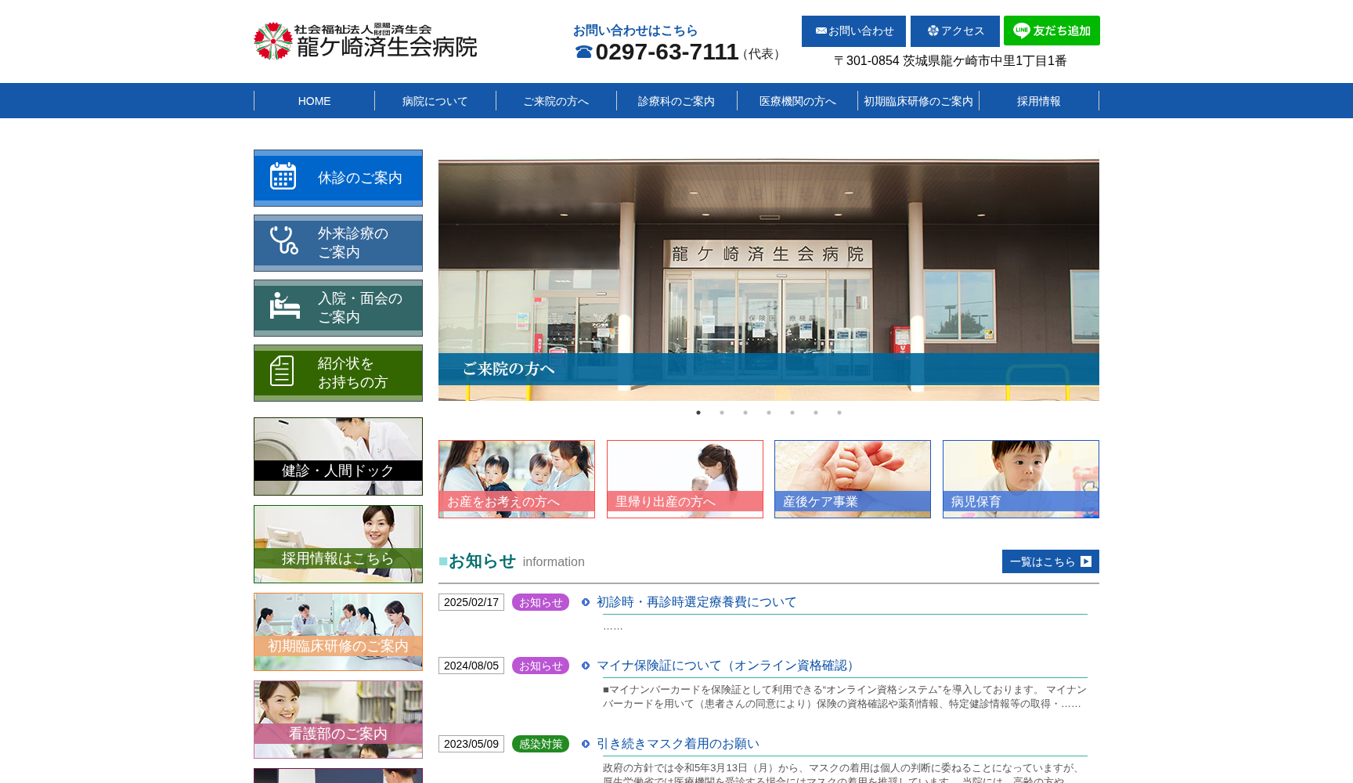The image size is (1353, 783).
Task: Click the stethoscope icon for 外来診療
Action: [283, 240]
